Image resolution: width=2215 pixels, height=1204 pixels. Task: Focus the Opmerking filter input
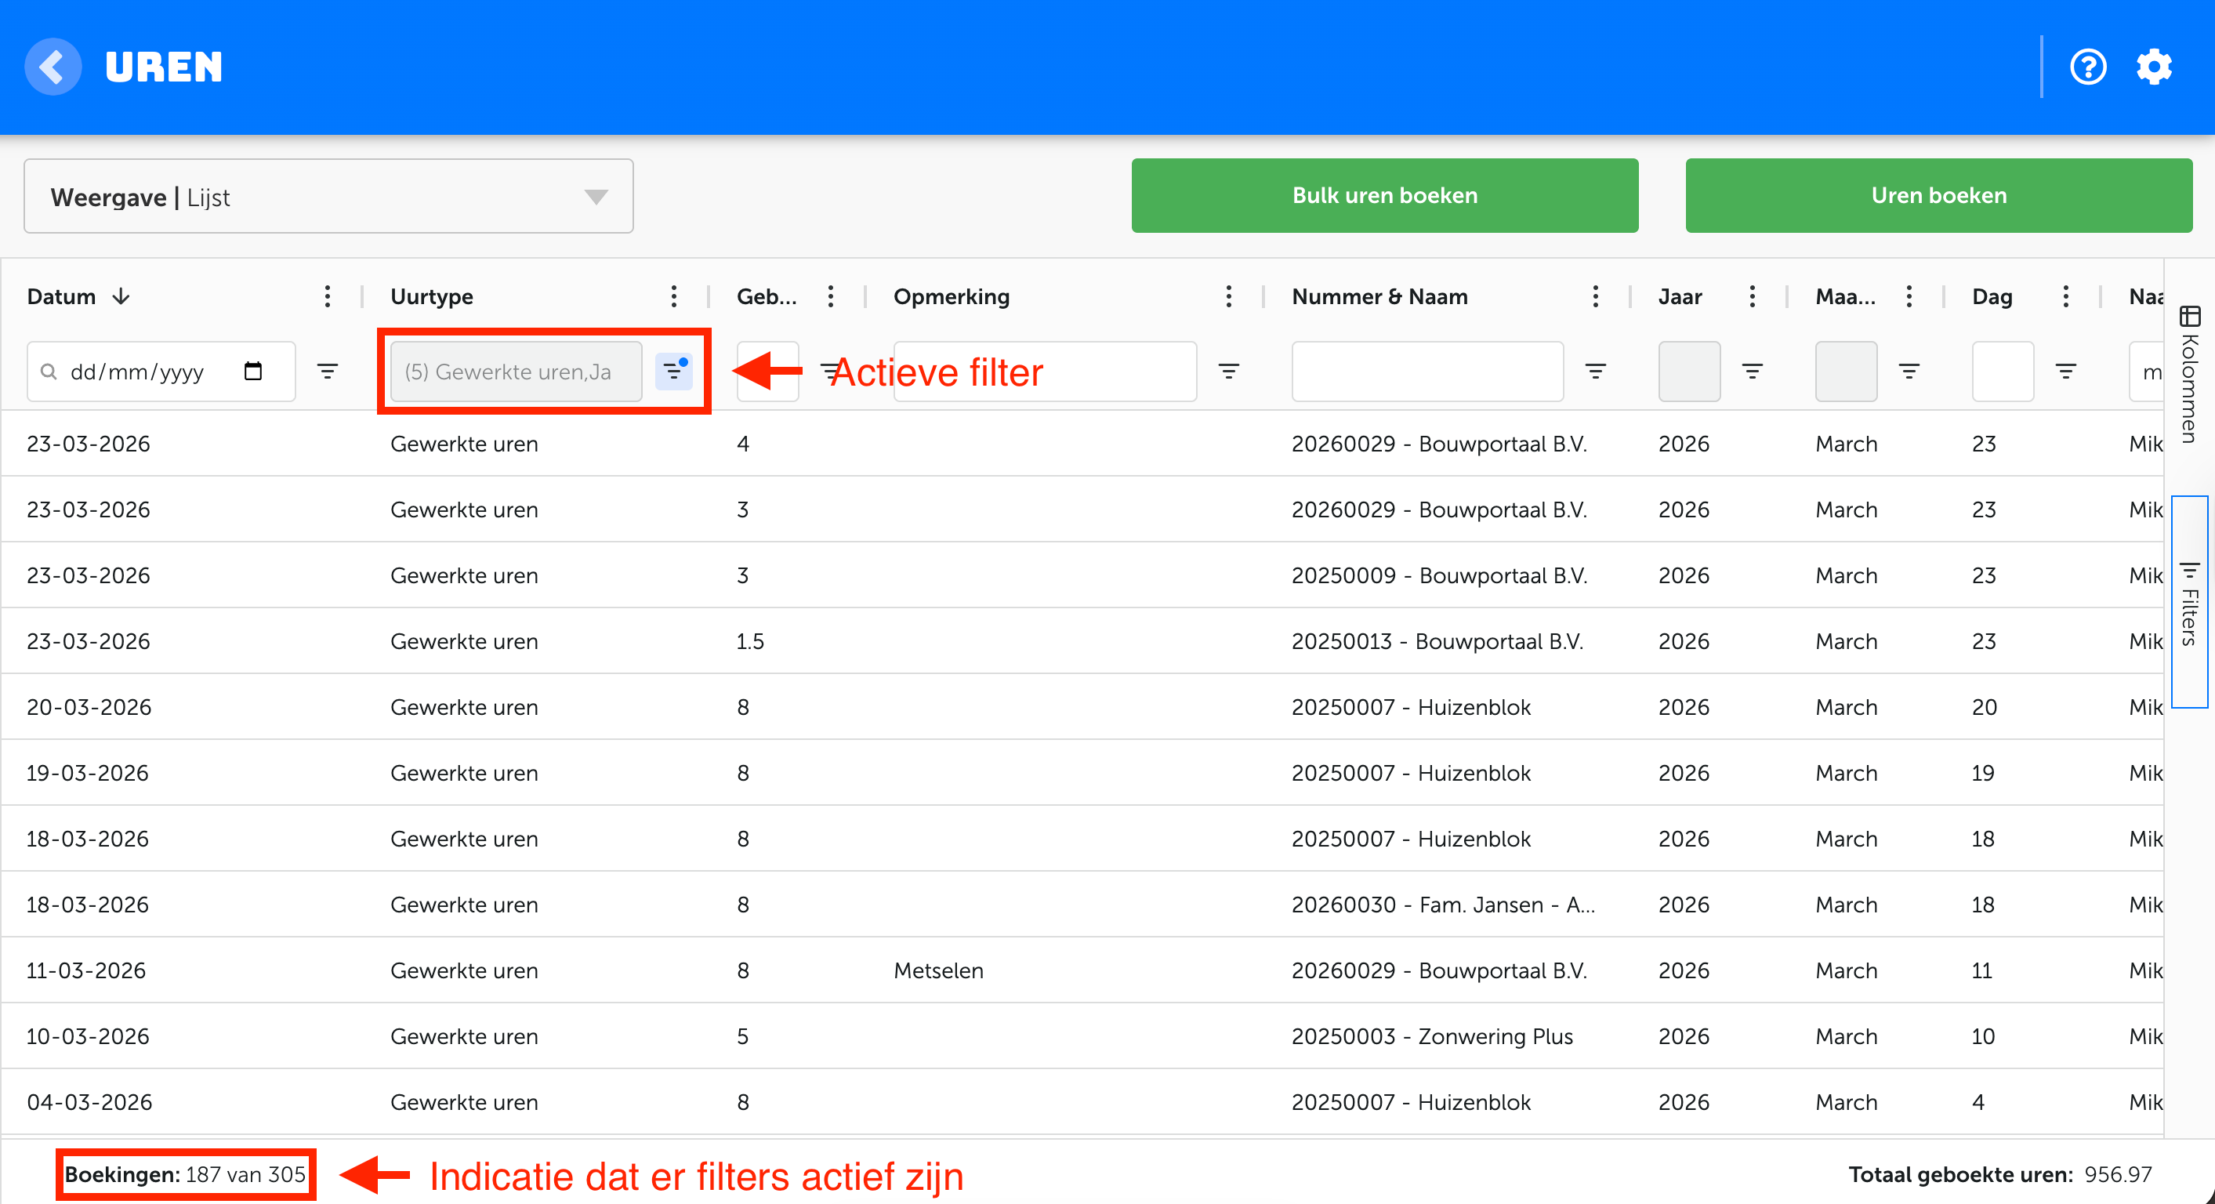tap(1045, 371)
